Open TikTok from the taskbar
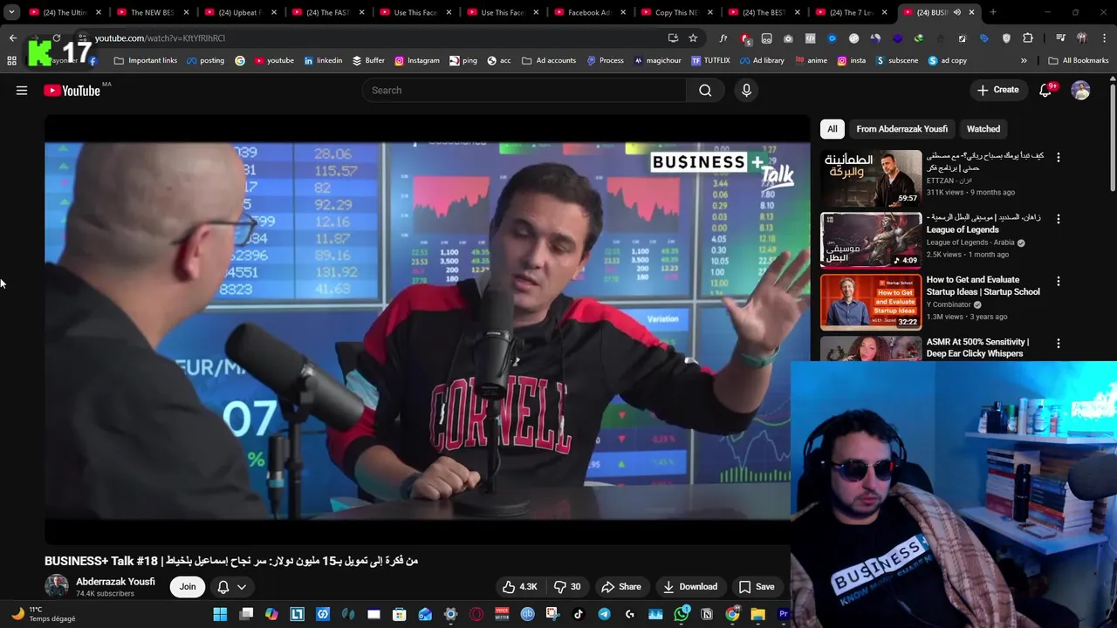1117x628 pixels. click(x=579, y=614)
